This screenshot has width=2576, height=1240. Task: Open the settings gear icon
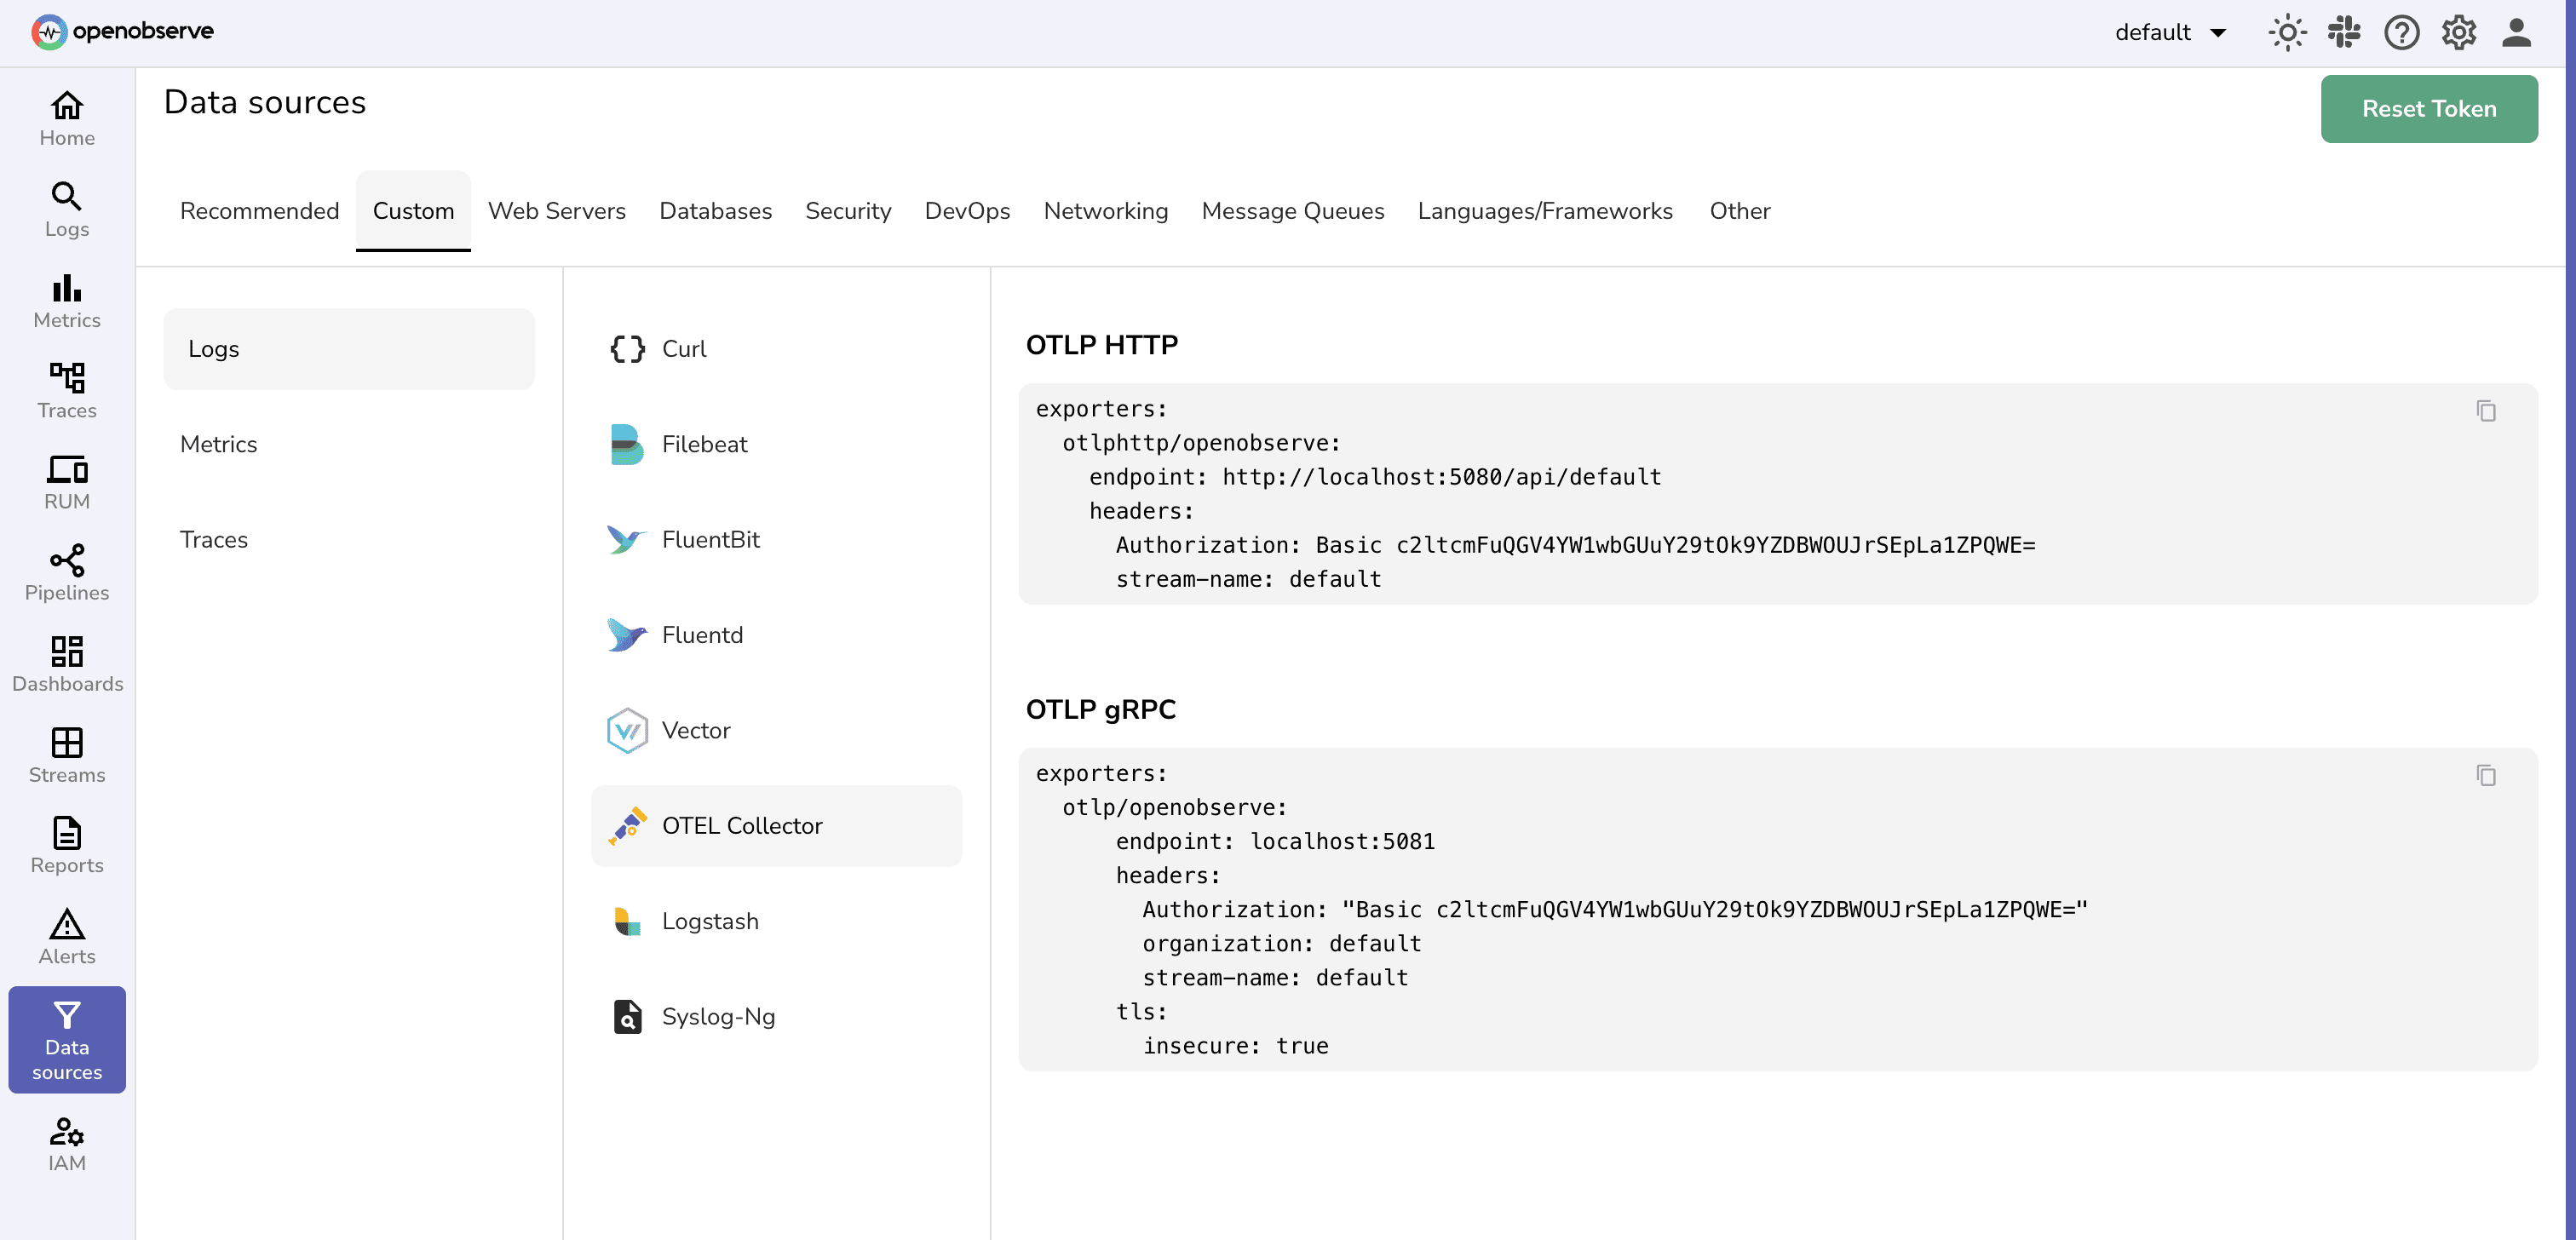2458,32
